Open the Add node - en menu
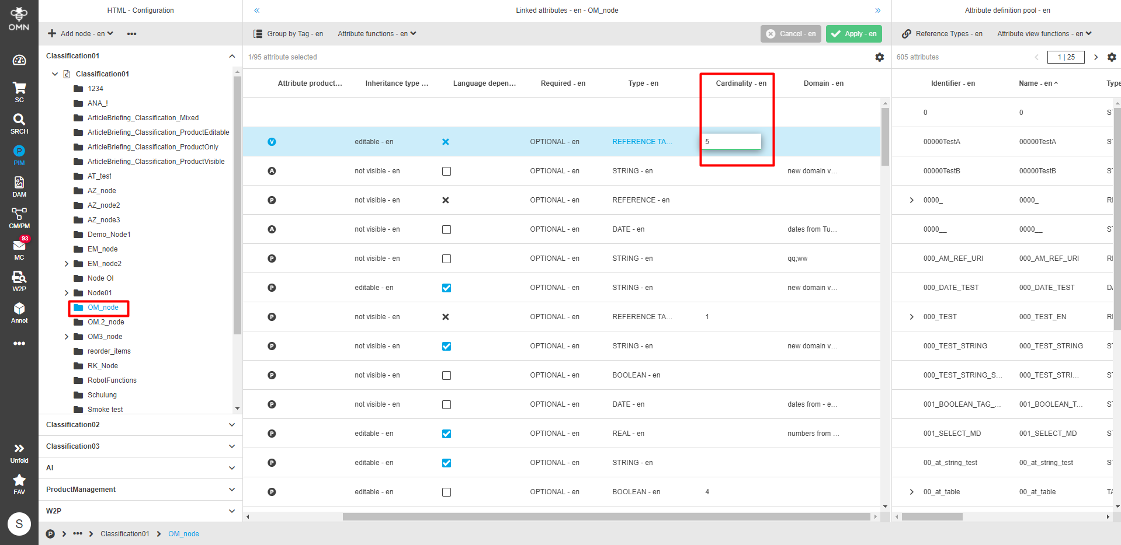 tap(80, 33)
